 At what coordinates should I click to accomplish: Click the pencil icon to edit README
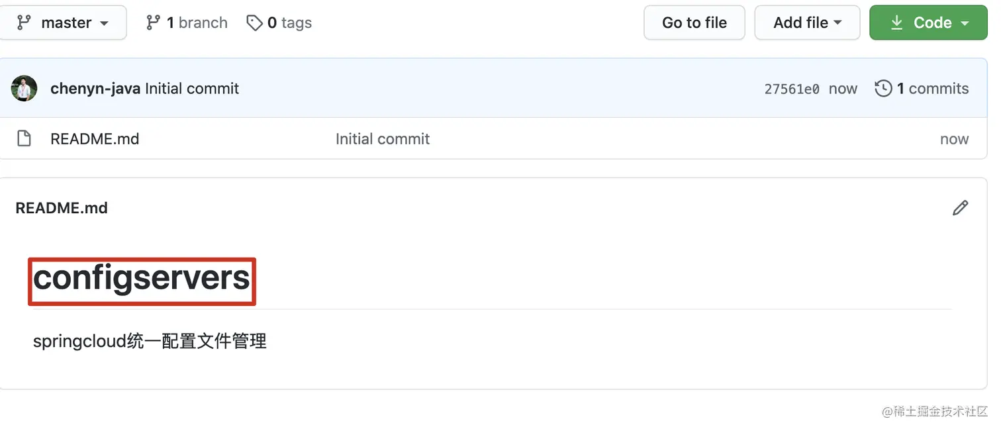coord(960,208)
